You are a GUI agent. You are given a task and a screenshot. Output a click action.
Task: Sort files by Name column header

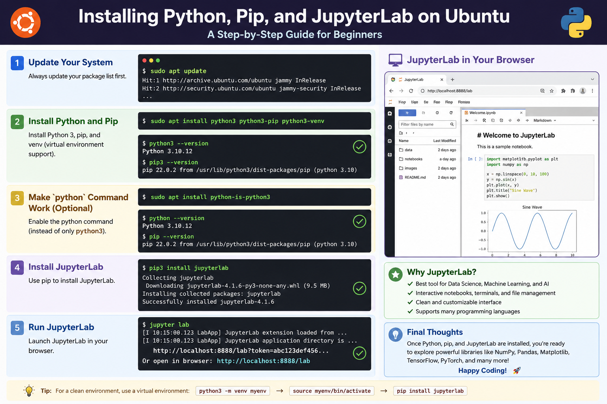[403, 141]
